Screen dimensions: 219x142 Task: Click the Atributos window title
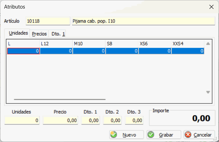14,7
